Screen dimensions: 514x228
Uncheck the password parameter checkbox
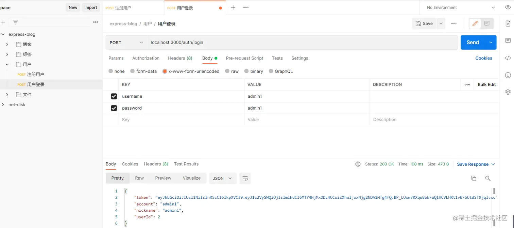[x=114, y=108]
